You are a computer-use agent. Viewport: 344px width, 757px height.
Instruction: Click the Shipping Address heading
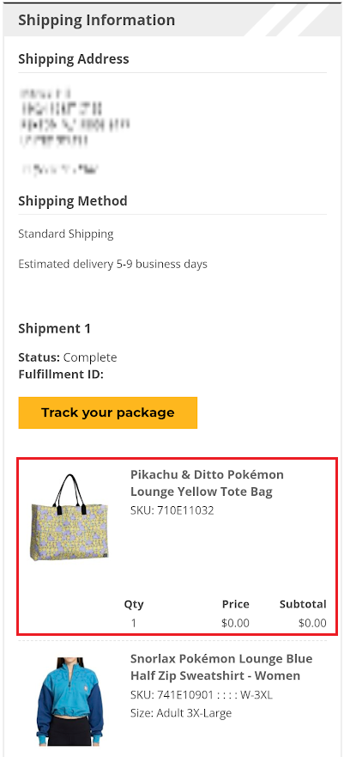point(74,59)
